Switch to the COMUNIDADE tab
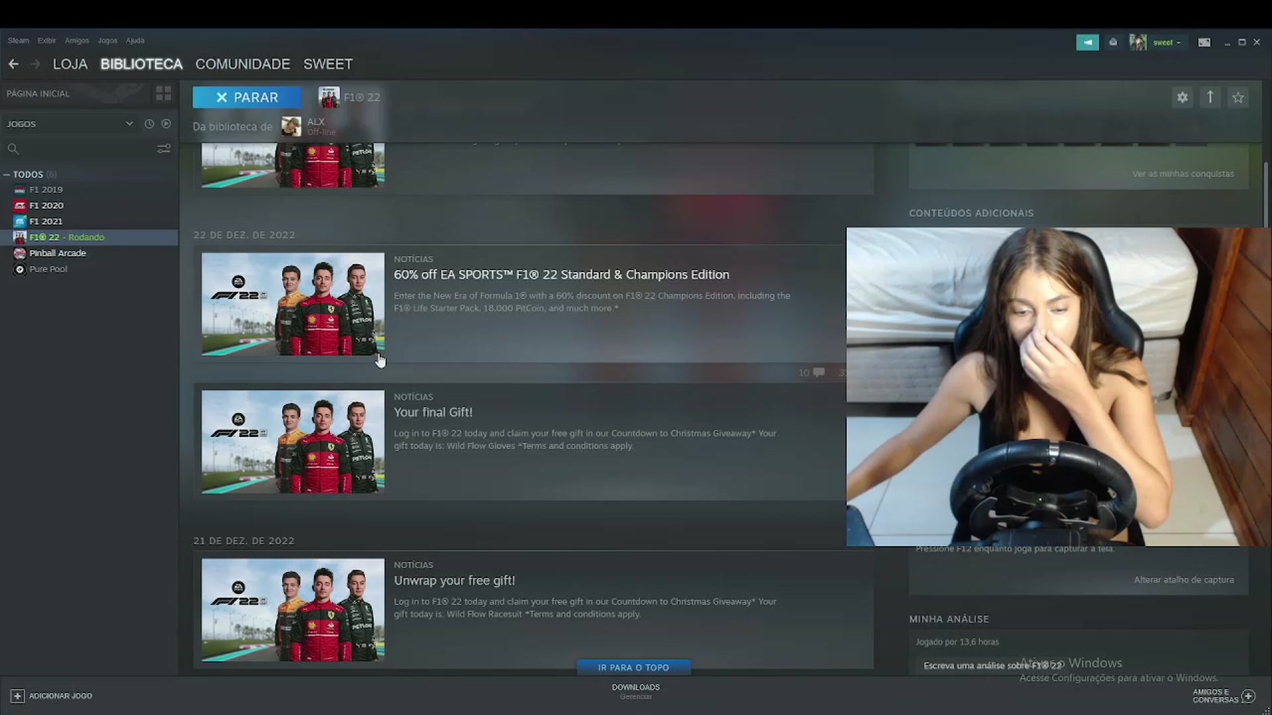1272x715 pixels. [242, 64]
